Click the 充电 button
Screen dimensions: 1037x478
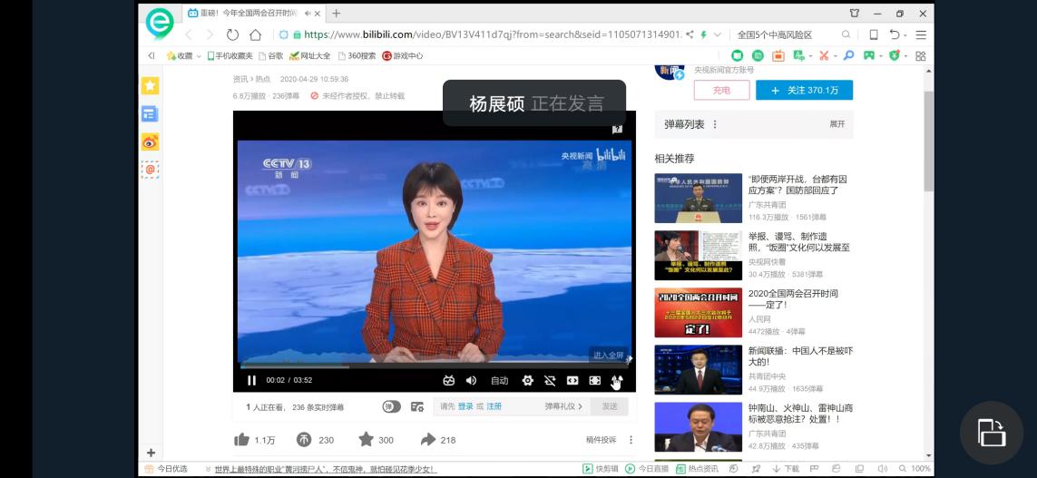[x=721, y=90]
